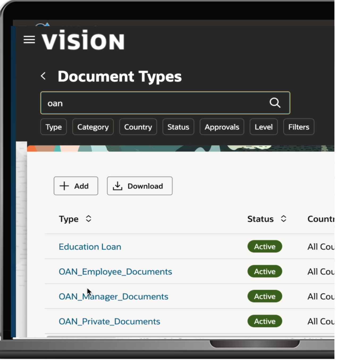Open the Country filter chip
Viewport: 337px width, 360px height.
(138, 127)
